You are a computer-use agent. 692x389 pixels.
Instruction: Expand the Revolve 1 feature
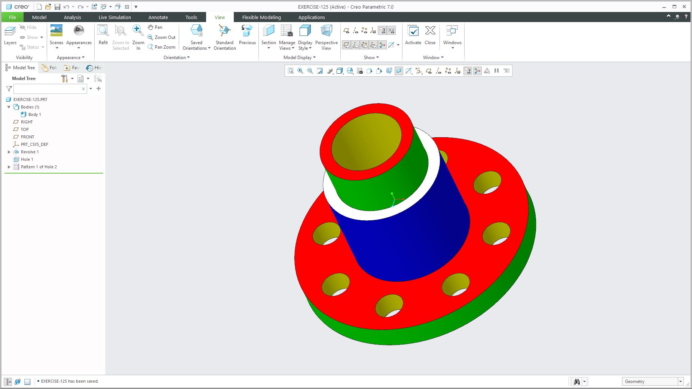[9, 152]
